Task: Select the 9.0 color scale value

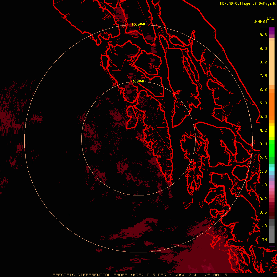Action: tap(263, 48)
